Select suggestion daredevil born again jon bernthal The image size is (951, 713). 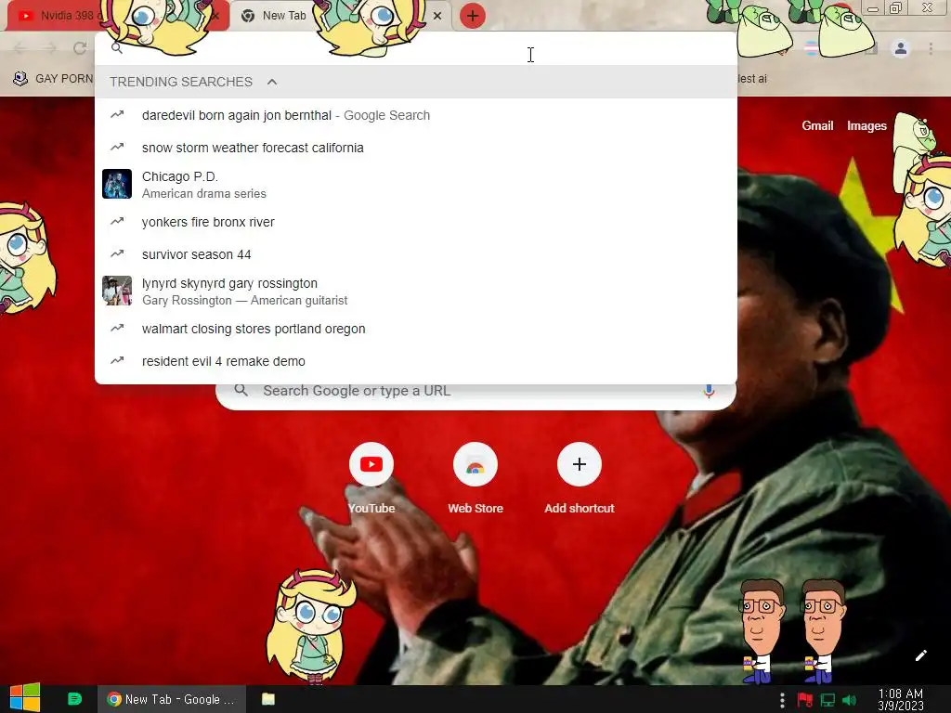click(x=415, y=115)
